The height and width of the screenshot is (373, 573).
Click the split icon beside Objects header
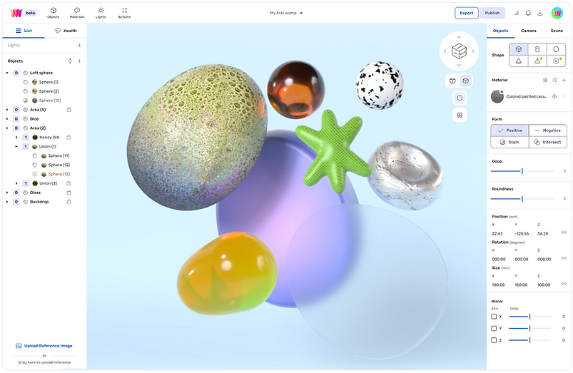[x=70, y=61]
